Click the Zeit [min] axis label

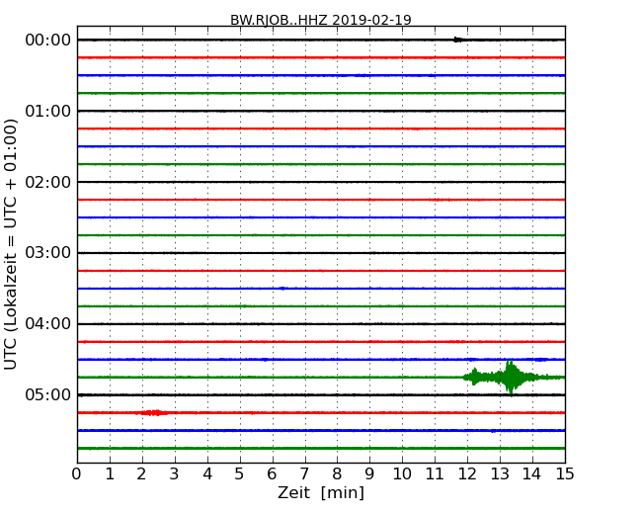pyautogui.click(x=321, y=492)
